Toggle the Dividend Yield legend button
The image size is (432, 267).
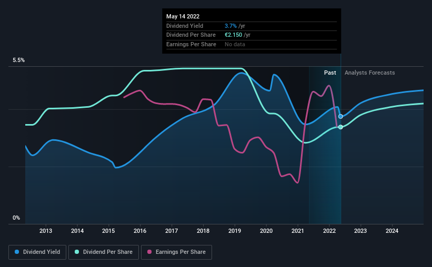tap(37, 252)
